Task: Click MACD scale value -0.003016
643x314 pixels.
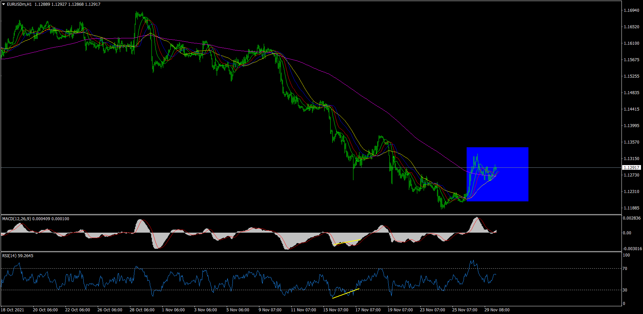Action: pyautogui.click(x=632, y=249)
